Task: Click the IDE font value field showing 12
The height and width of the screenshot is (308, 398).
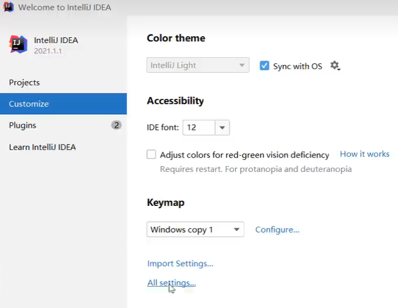Action: pyautogui.click(x=199, y=127)
